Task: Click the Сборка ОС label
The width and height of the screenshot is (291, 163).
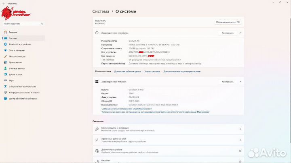Action: click(x=107, y=101)
